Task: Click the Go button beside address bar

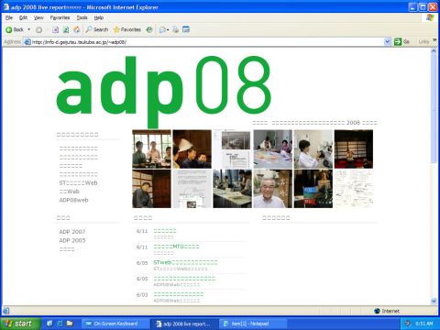Action: click(401, 41)
